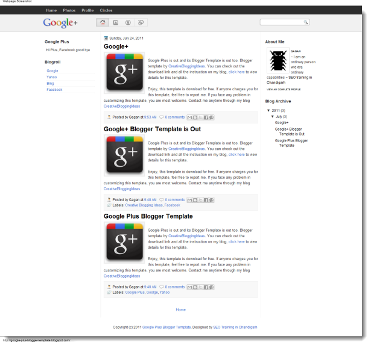
Task: Click the BlogThis icon on the 9:48 AM post
Action: click(x=195, y=200)
